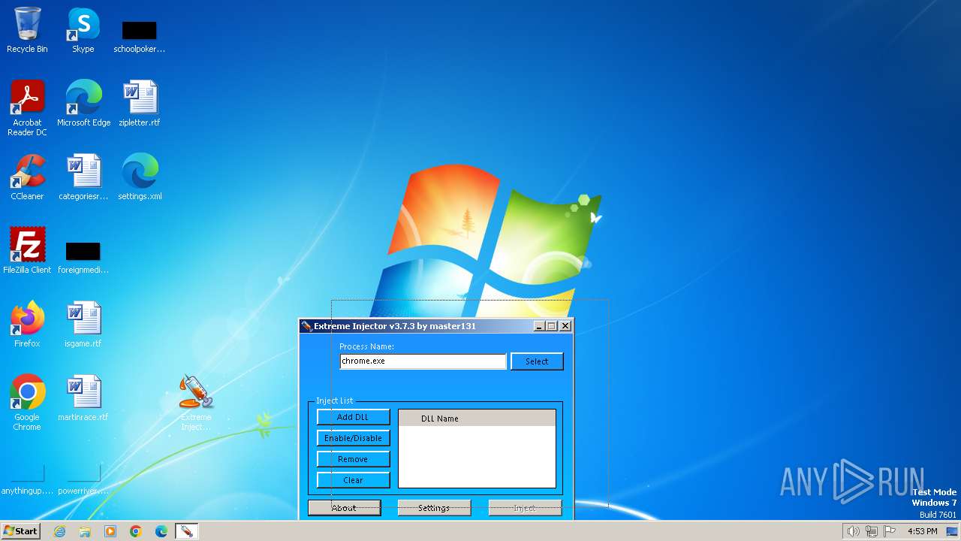This screenshot has width=961, height=541.
Task: Click the DLL Name column header
Action: [477, 419]
